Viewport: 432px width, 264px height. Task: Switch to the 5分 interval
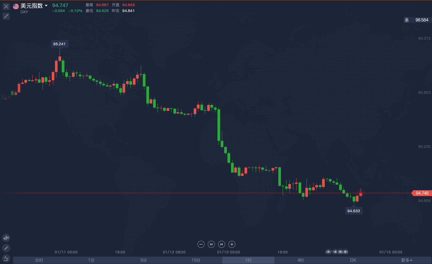[144, 260]
